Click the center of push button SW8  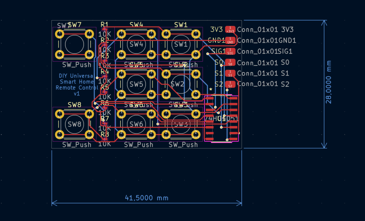(x=74, y=124)
